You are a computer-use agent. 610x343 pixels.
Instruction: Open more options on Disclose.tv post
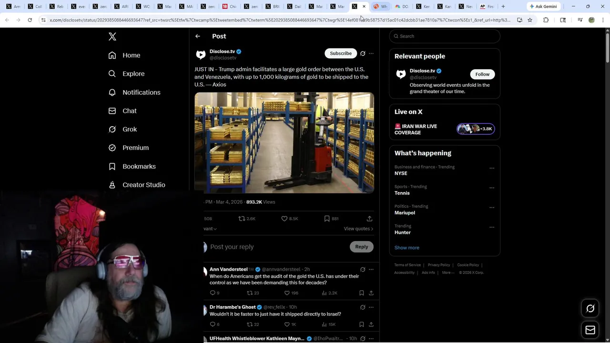coord(371,53)
